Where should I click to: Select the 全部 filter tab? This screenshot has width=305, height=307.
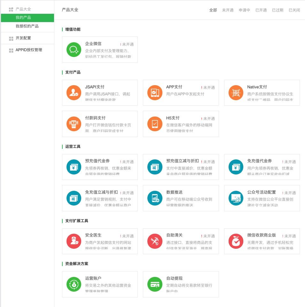coord(213,10)
